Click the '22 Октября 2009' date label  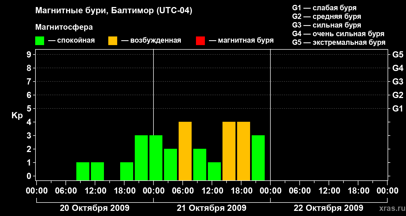[328, 208]
